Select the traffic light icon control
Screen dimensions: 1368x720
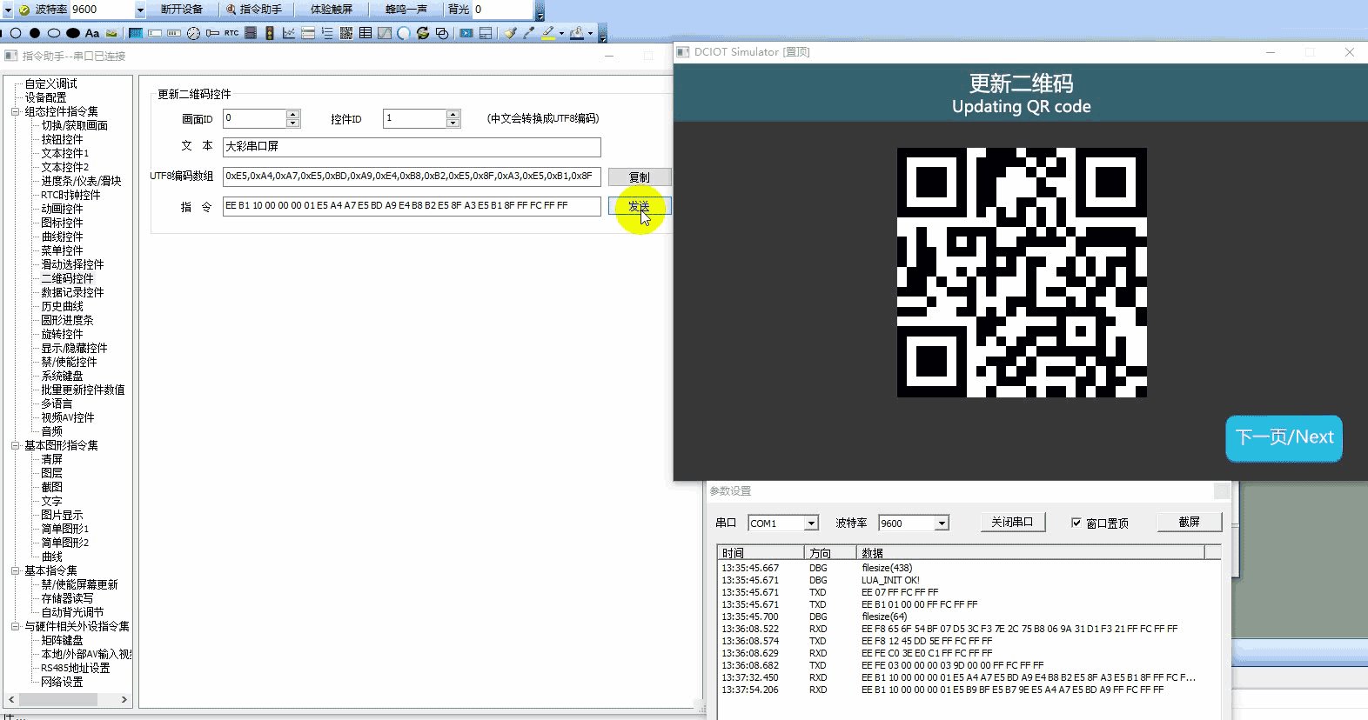[270, 33]
